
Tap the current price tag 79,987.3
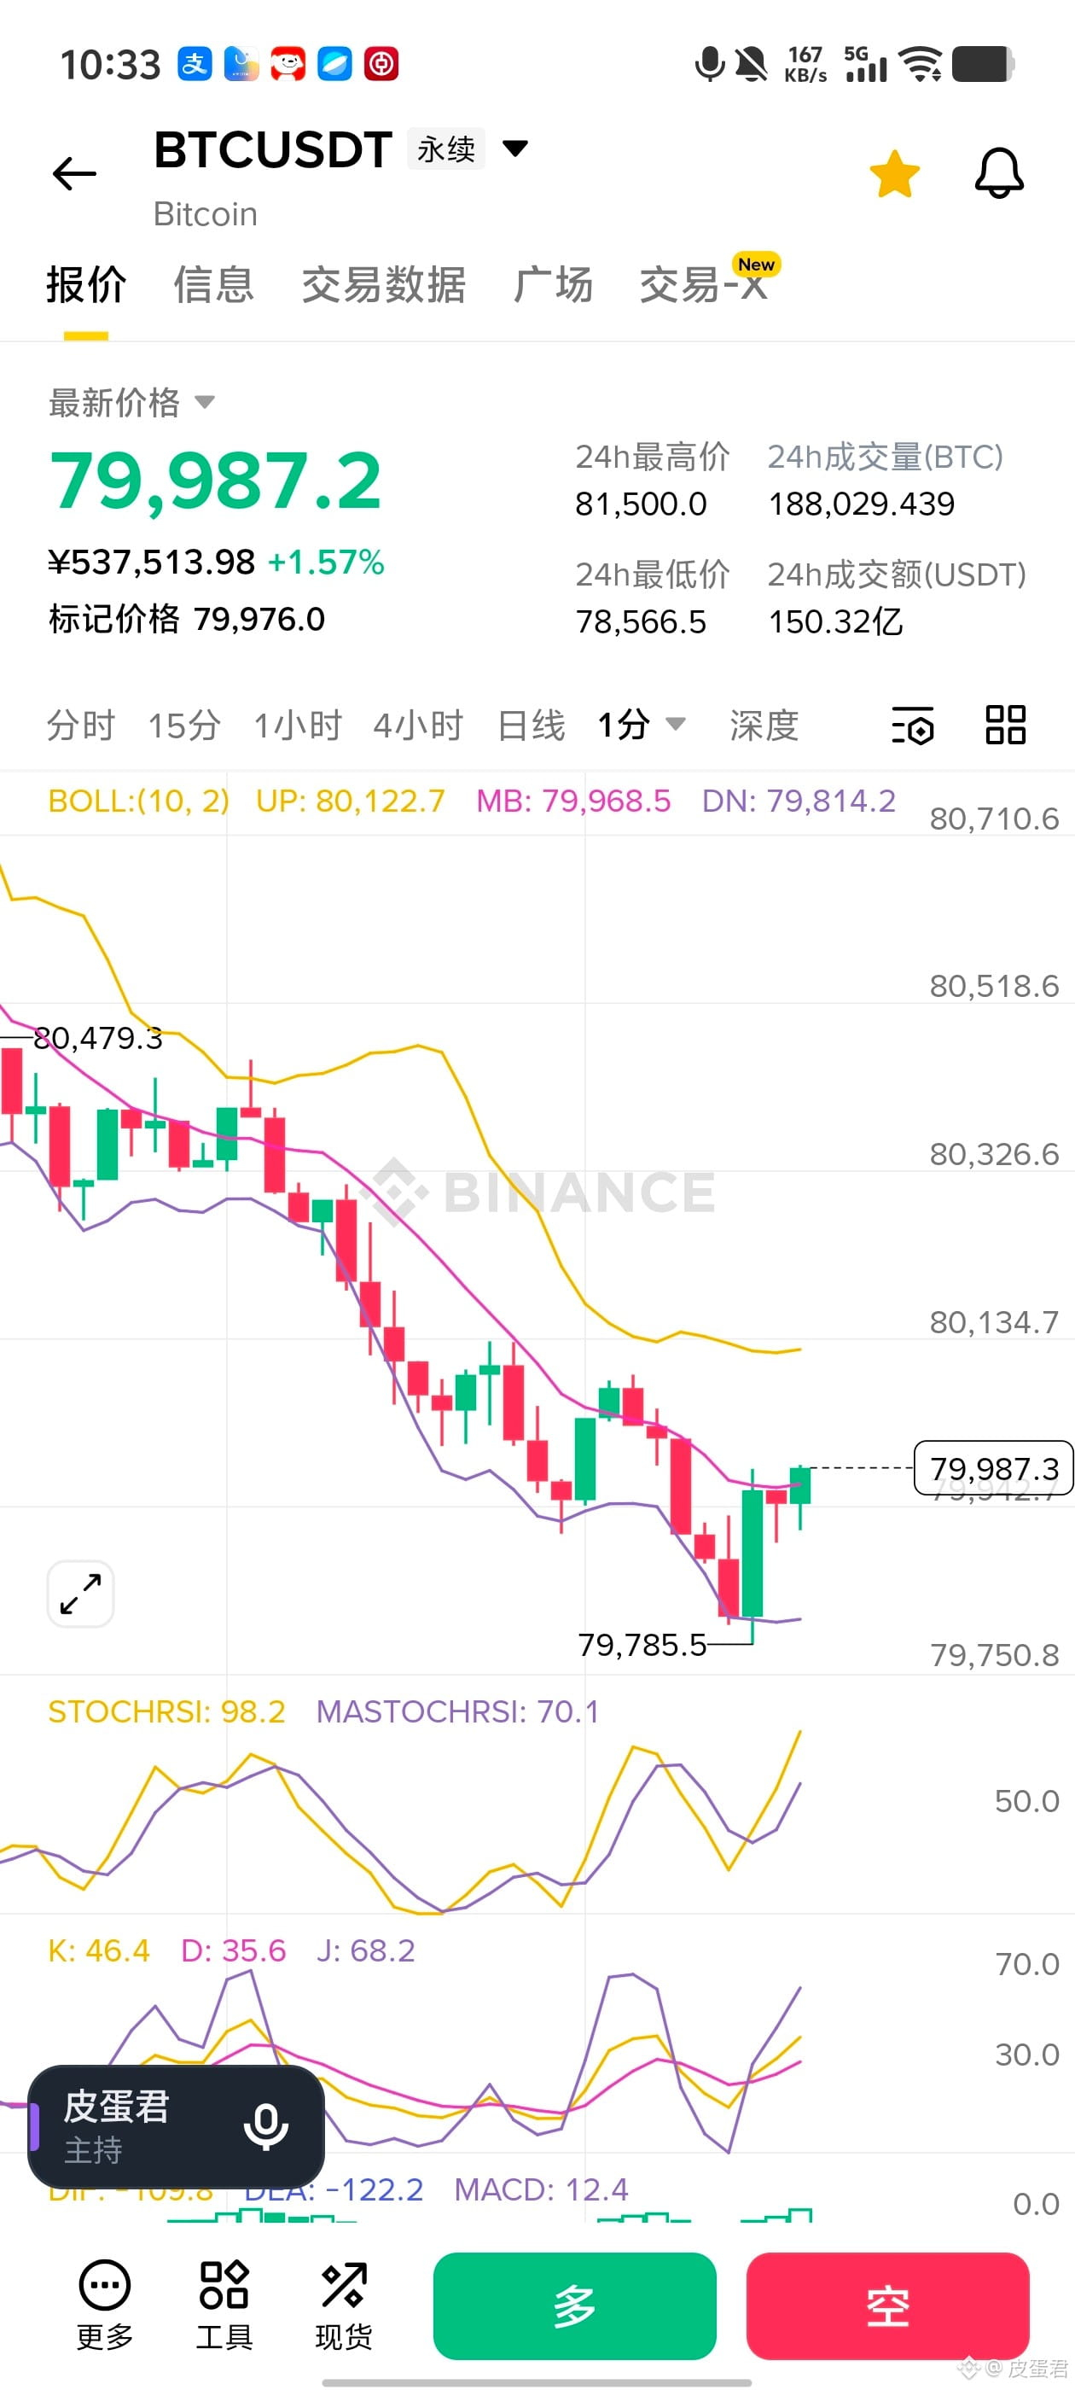(x=993, y=1468)
